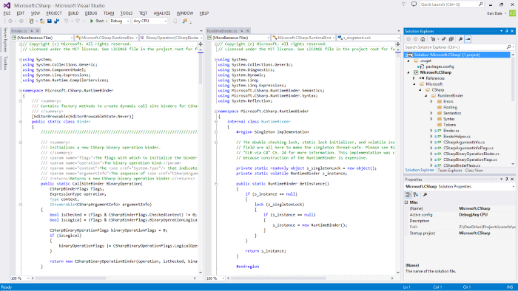Click the Navigate Forward toolbar icon

click(x=21, y=21)
